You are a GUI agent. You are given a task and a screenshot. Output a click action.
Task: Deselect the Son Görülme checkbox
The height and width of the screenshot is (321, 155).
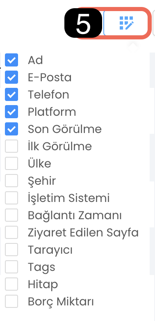coord(11,129)
